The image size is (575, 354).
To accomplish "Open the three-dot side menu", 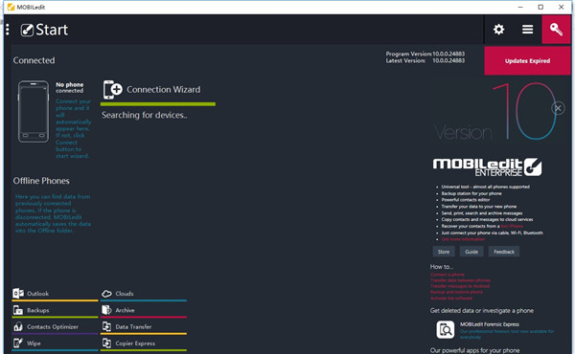I will 8,30.
